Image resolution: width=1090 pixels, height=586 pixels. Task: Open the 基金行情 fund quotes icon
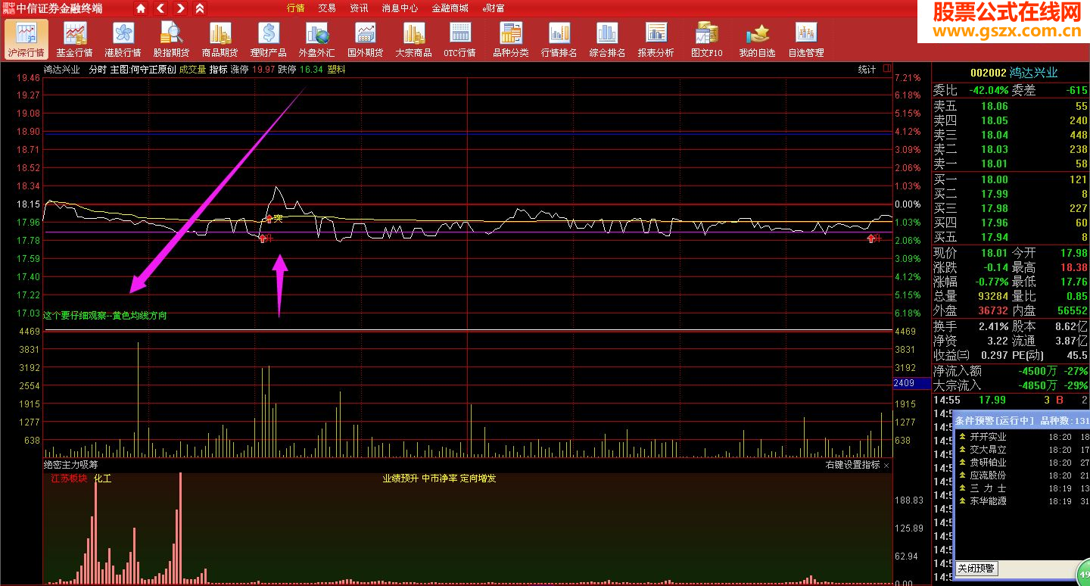[75, 39]
